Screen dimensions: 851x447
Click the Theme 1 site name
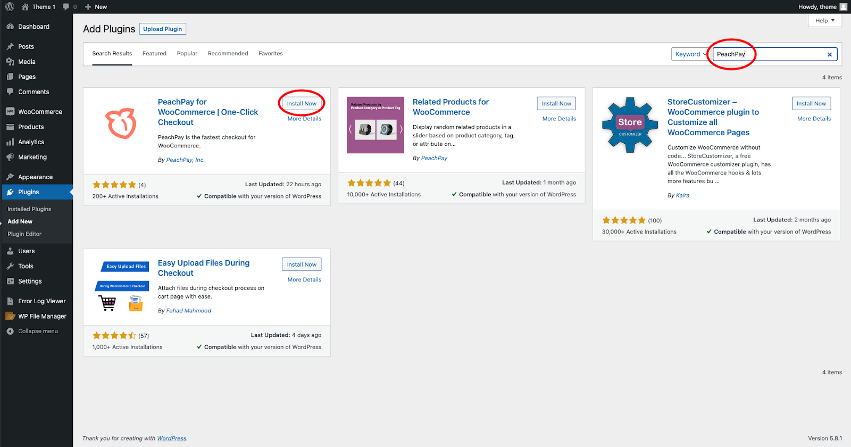44,7
